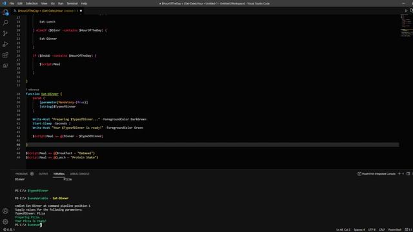
Task: Open errors and warnings in status bar
Action: click(9, 229)
